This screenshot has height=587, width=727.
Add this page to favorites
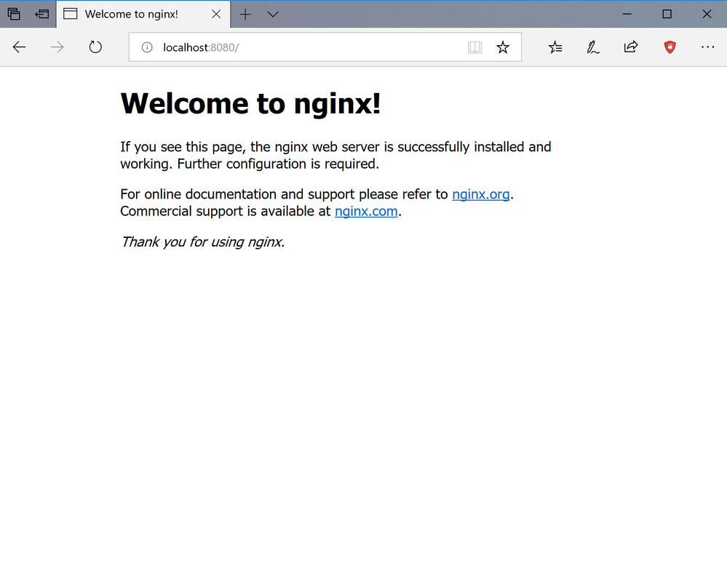pos(503,47)
